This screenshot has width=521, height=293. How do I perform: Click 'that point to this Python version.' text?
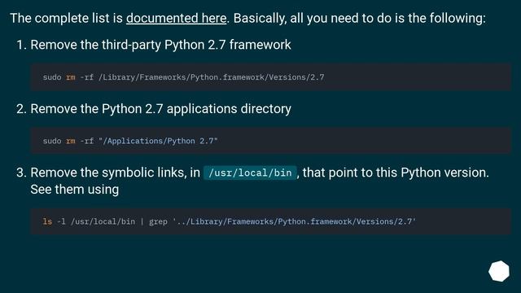[x=396, y=173]
